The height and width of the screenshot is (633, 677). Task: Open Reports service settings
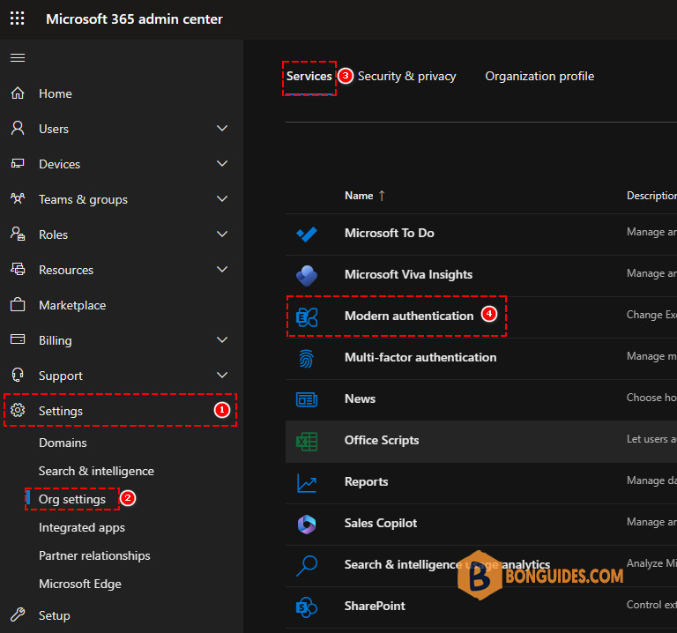point(366,481)
